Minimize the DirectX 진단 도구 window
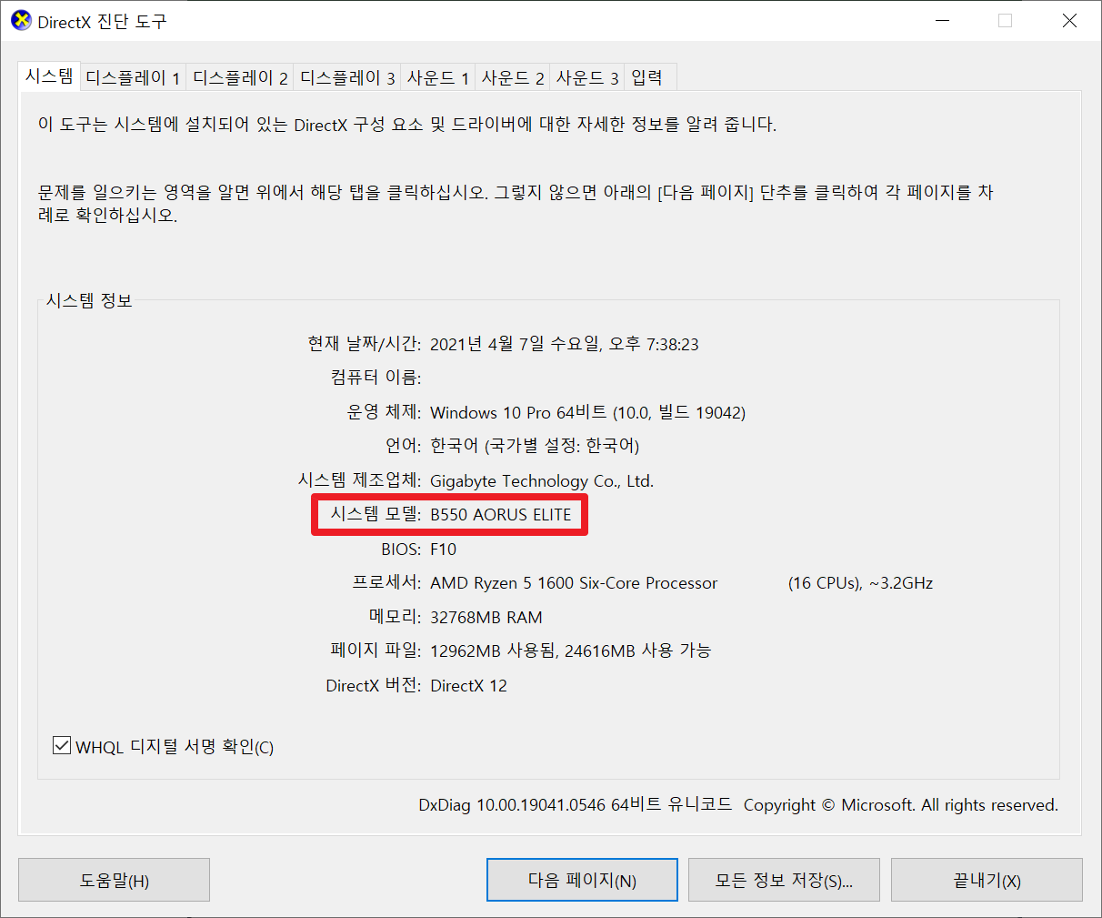 (x=942, y=20)
